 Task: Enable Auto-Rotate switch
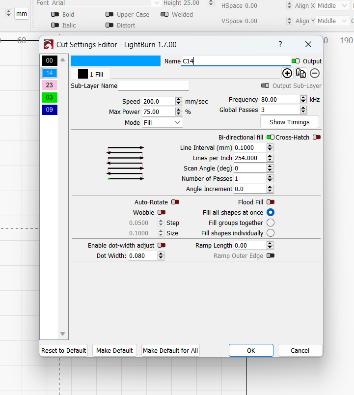(175, 202)
